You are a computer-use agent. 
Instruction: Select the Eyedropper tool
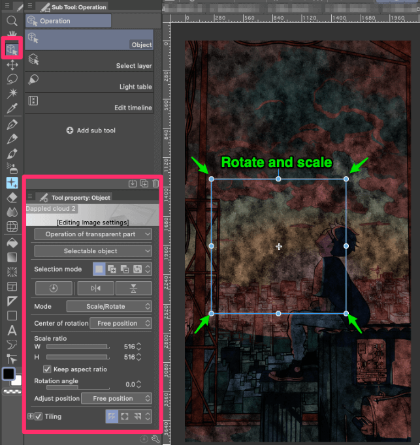point(12,108)
